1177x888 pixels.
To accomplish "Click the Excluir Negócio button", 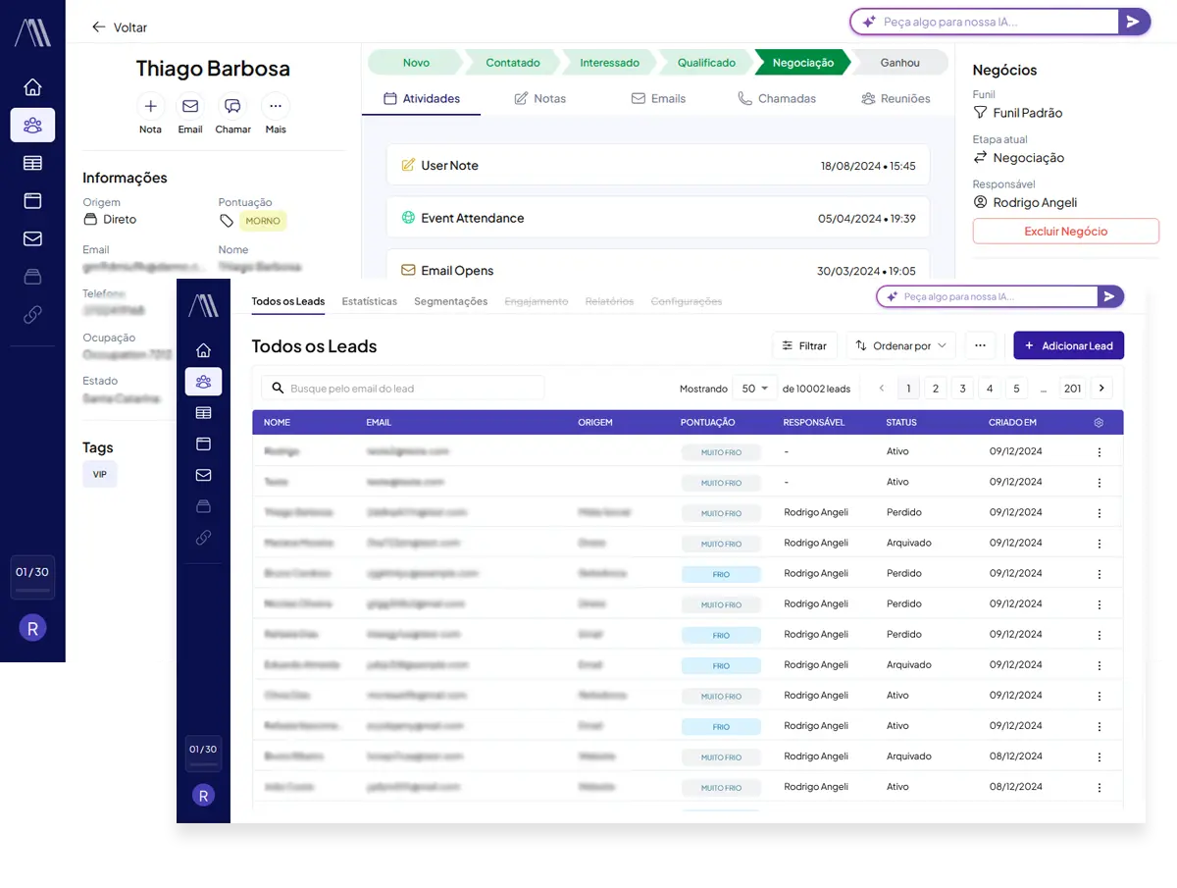I will 1065,232.
